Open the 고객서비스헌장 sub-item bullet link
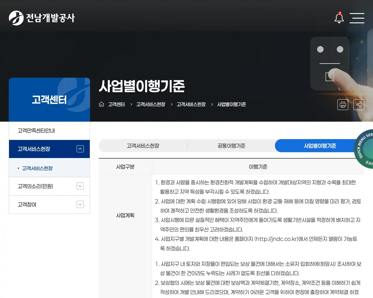Image resolution: width=373 pixels, height=298 pixels. (37, 168)
